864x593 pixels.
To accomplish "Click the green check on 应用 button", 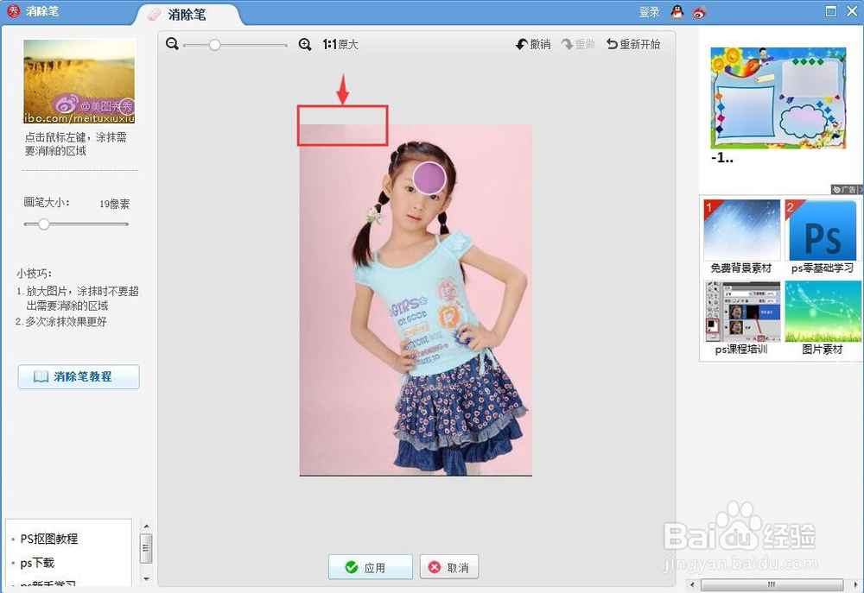I will tap(353, 567).
